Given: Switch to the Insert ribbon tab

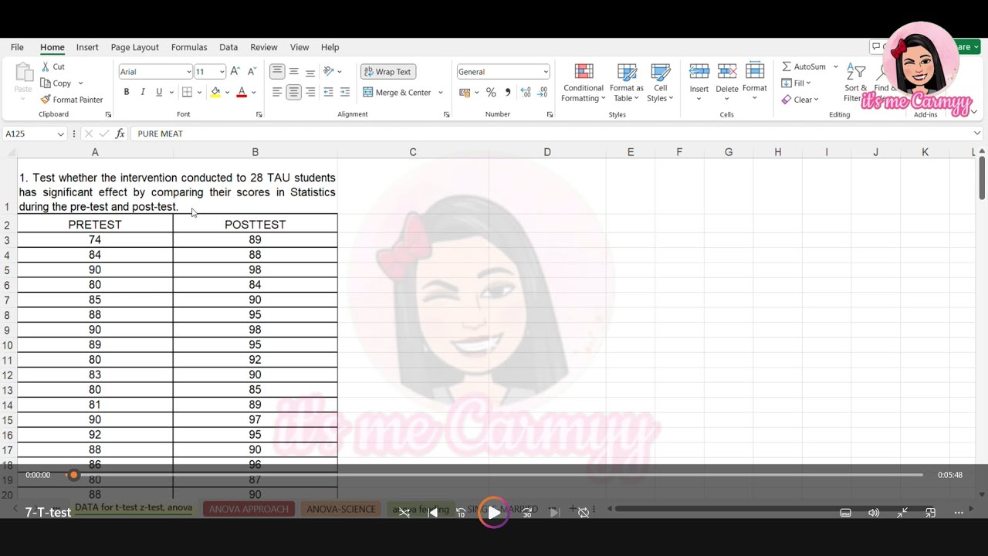Looking at the screenshot, I should pos(87,47).
